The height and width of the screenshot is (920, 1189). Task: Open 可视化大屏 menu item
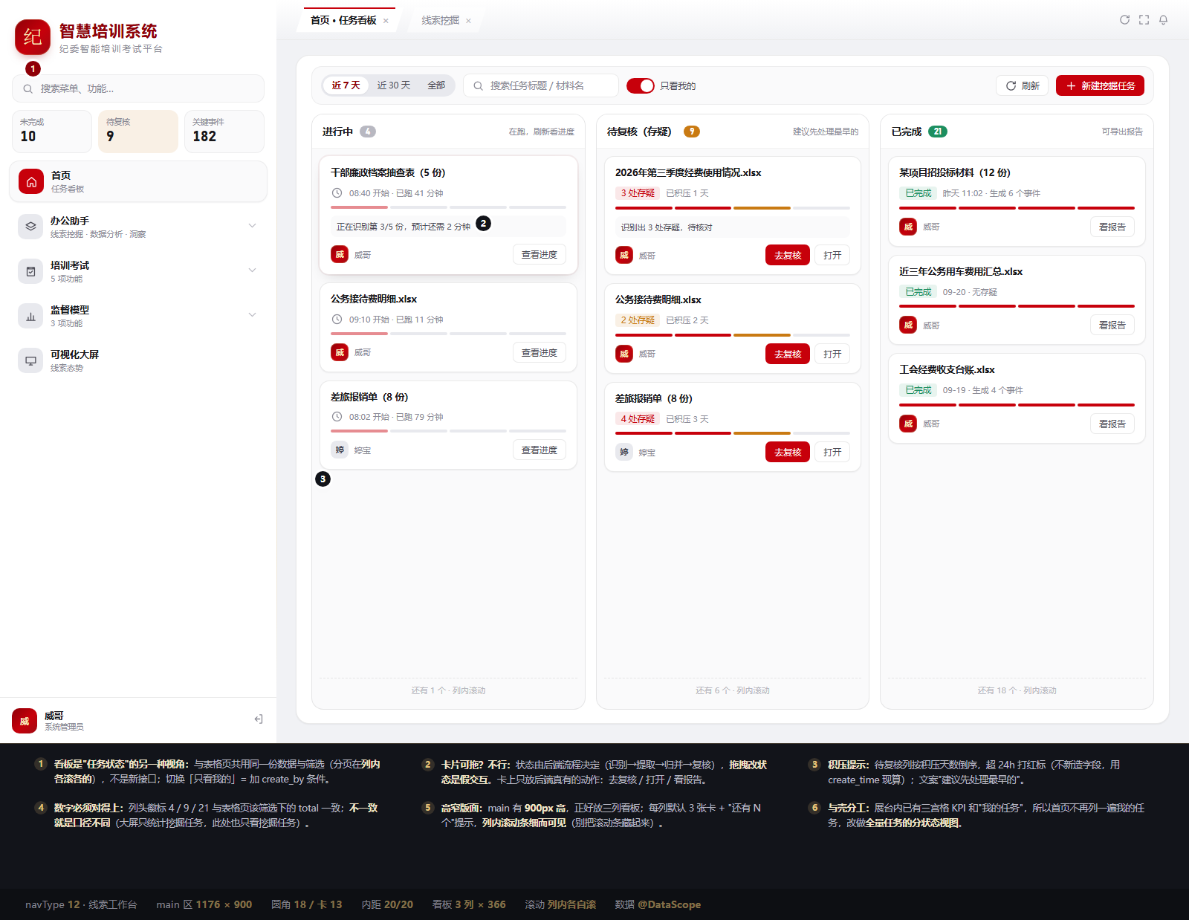pyautogui.click(x=138, y=360)
